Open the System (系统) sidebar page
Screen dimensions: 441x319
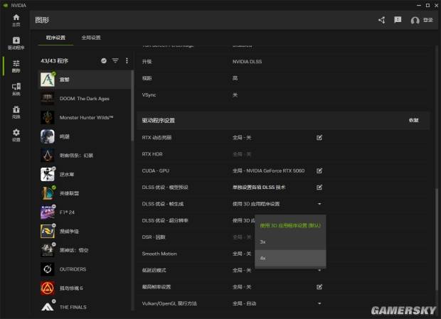[16, 90]
